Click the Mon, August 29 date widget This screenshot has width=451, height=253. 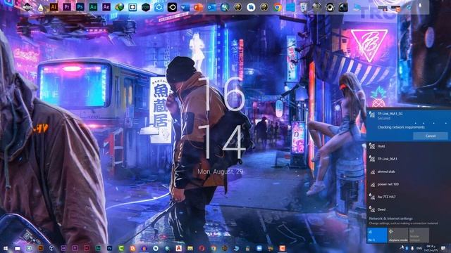[x=221, y=171]
